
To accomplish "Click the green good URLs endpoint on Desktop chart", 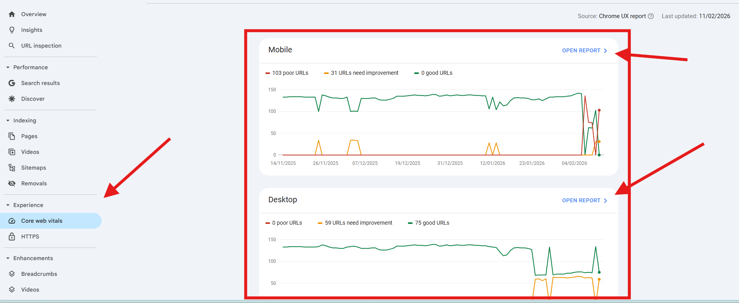I will tap(599, 272).
